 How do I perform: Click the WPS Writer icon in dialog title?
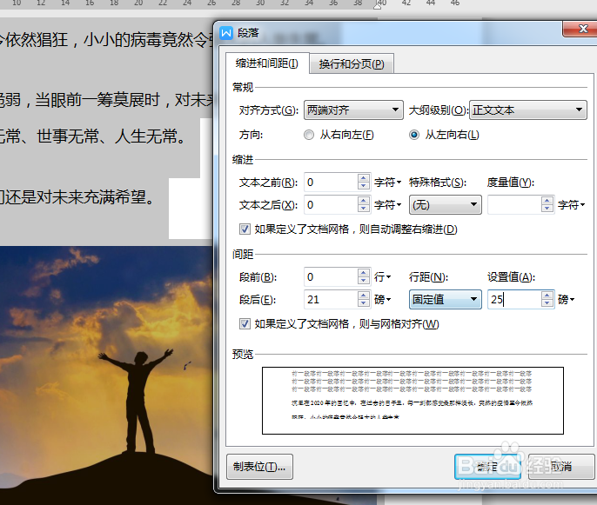(x=226, y=33)
